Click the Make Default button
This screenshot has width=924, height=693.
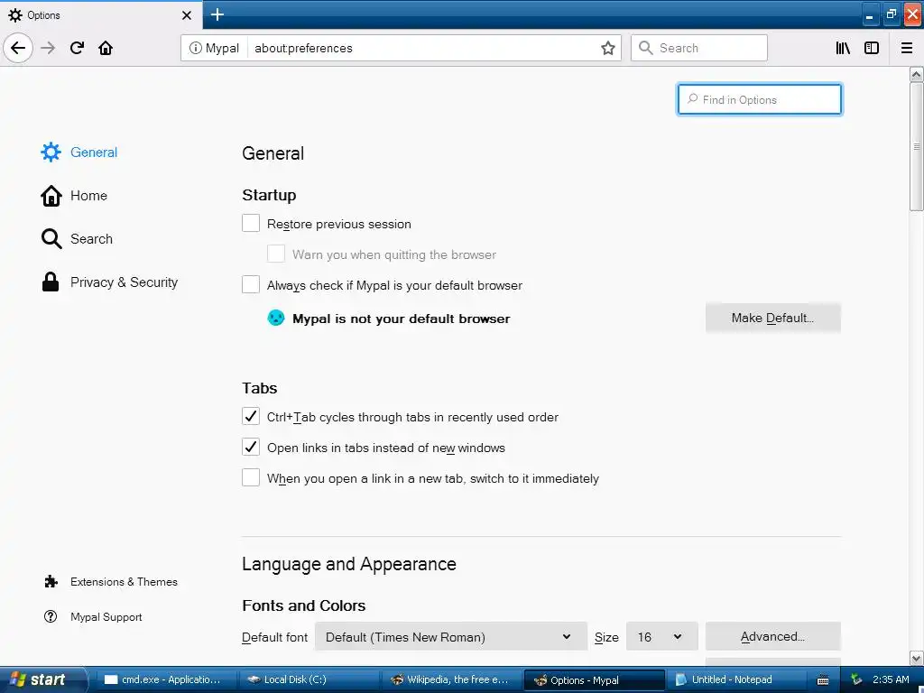(772, 319)
